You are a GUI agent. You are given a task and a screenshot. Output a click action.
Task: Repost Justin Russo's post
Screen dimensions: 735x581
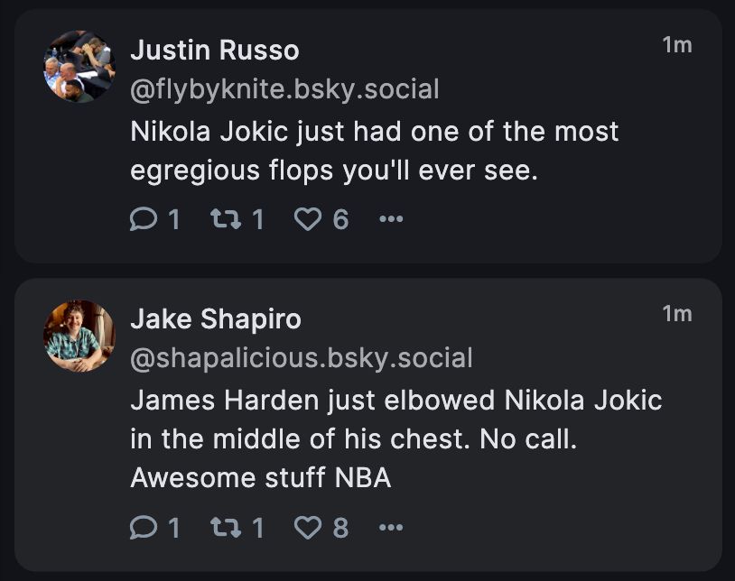(x=222, y=219)
